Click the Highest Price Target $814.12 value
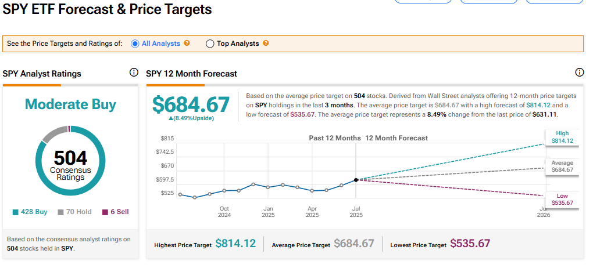This screenshot has width=593, height=268. coord(235,244)
